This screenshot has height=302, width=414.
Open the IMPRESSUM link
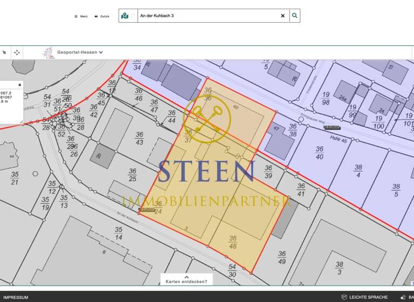click(x=16, y=297)
